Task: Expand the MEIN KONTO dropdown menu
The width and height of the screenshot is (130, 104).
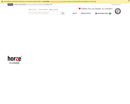Action: (87, 13)
